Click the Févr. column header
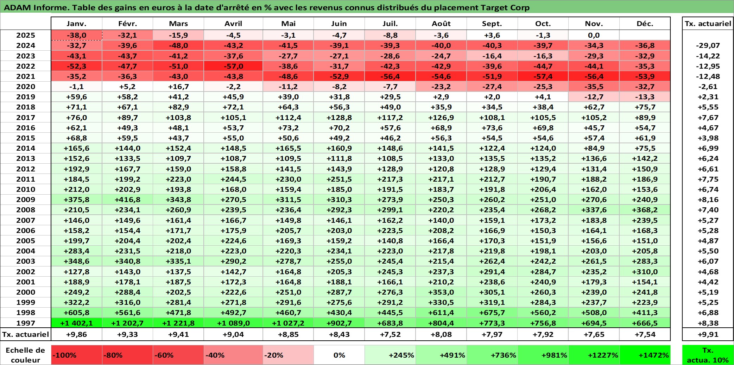The height and width of the screenshot is (365, 734). pos(127,24)
